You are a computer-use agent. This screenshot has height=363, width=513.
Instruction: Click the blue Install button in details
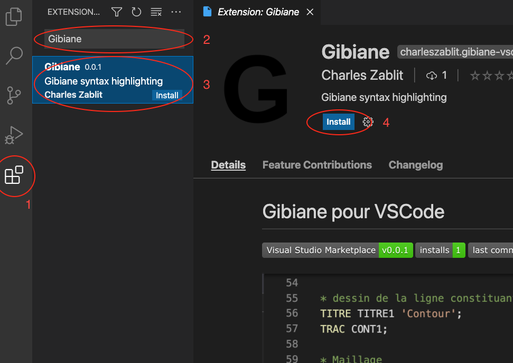point(338,122)
